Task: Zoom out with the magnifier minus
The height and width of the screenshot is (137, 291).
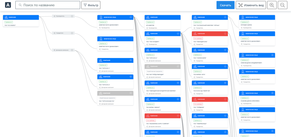Action: 283,5
